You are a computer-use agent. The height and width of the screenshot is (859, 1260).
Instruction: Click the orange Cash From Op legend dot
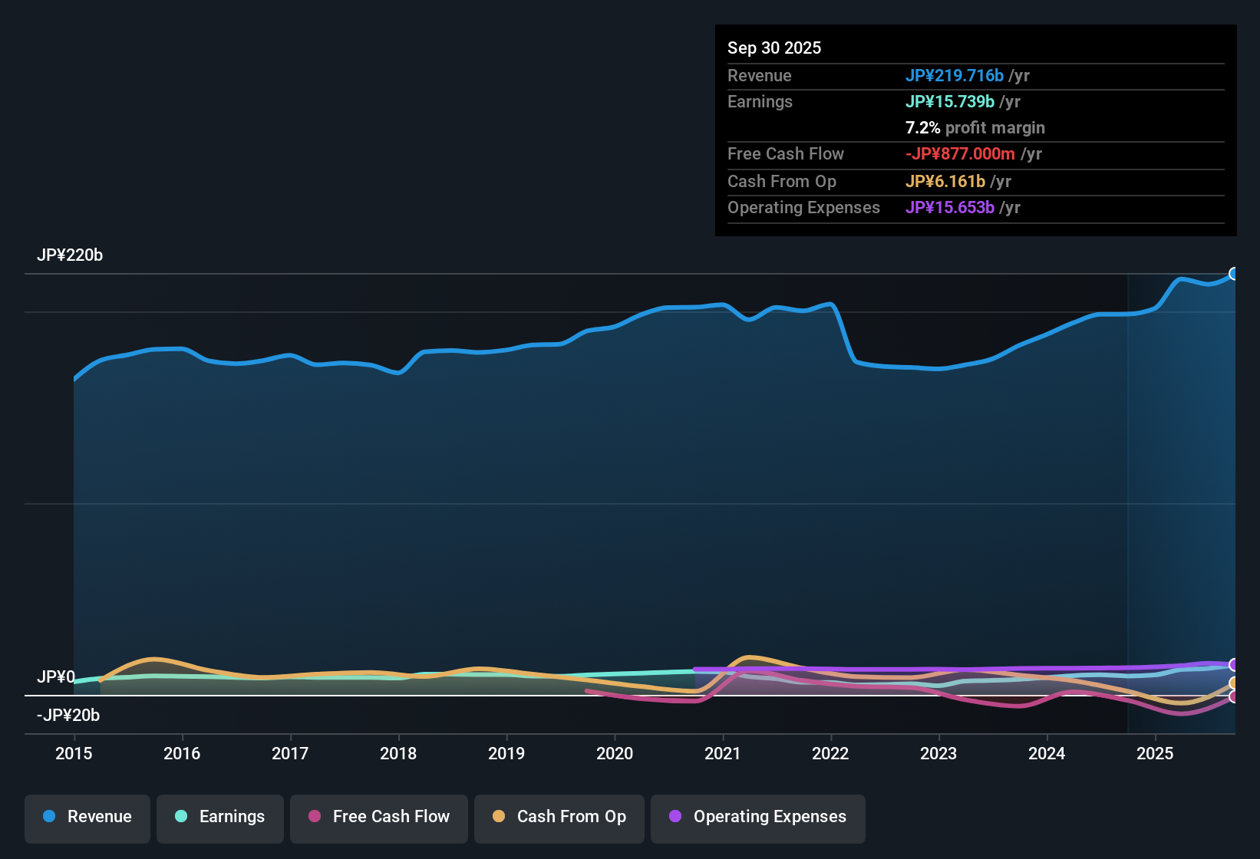498,817
